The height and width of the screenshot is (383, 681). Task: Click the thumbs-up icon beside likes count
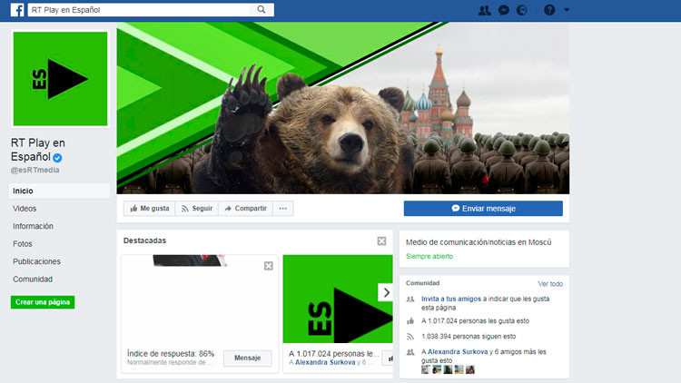tap(410, 321)
